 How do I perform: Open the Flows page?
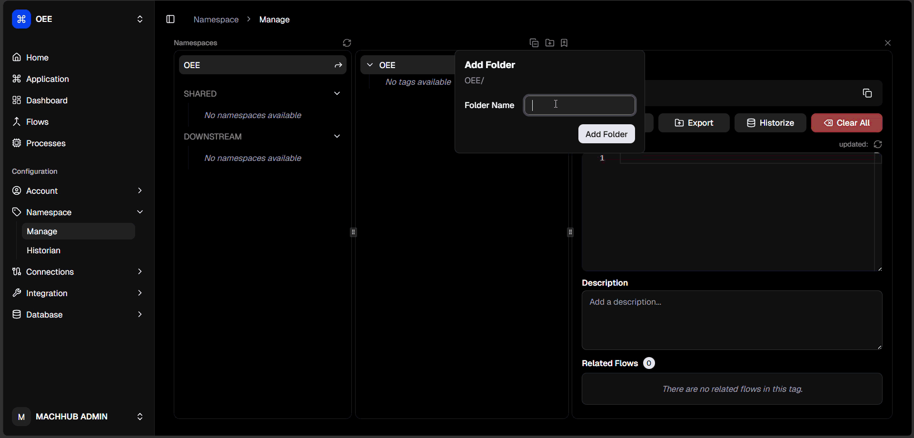click(78, 122)
